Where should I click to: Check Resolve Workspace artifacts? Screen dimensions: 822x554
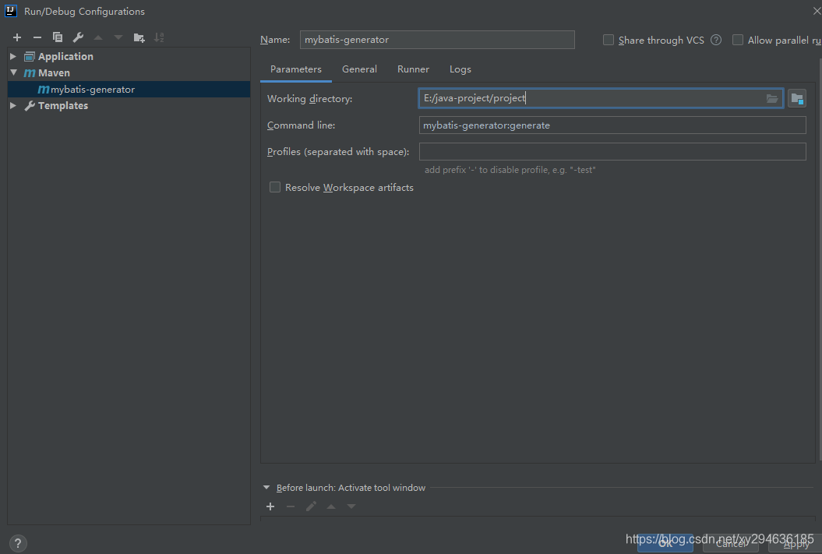(x=274, y=187)
